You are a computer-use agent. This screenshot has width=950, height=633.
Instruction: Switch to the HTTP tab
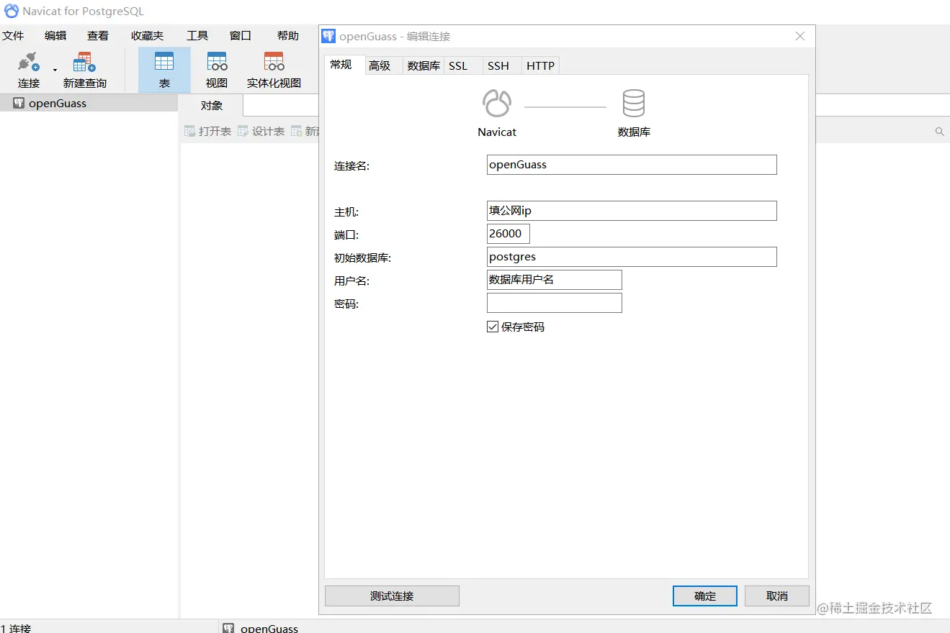click(541, 65)
